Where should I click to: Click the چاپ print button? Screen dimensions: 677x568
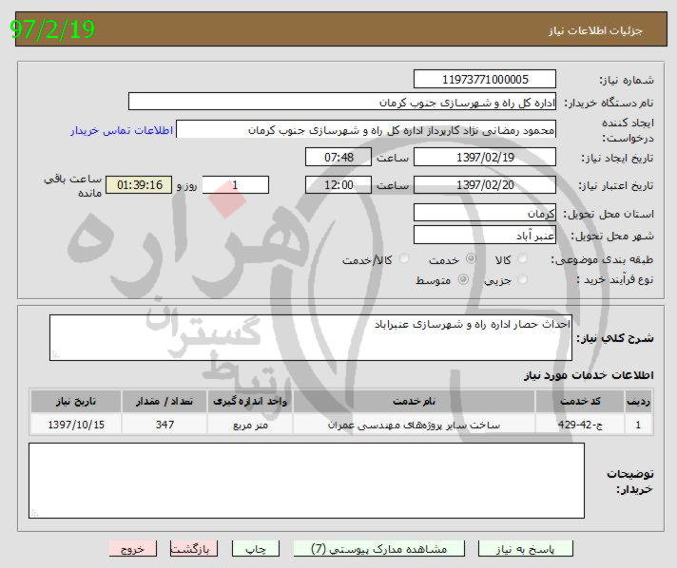click(x=256, y=549)
